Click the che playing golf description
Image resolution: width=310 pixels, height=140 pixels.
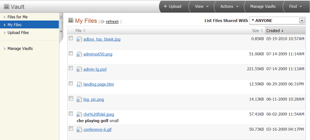92,121
